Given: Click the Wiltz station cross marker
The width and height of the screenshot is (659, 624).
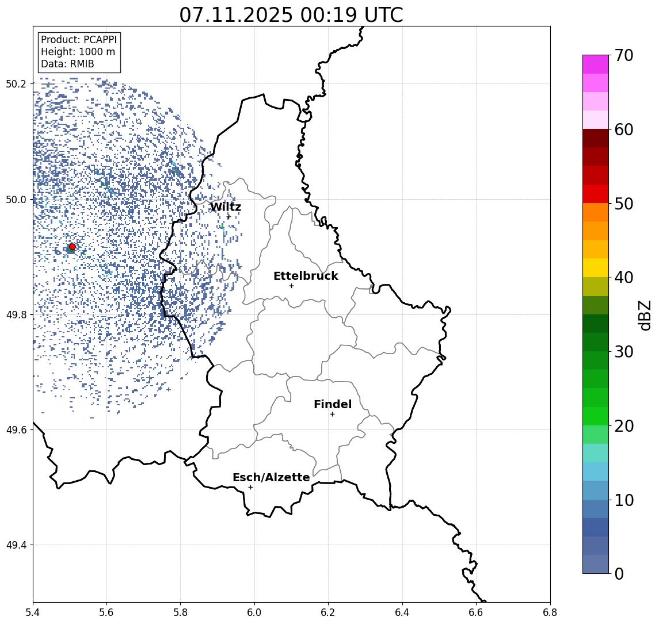Looking at the screenshot, I should point(228,217).
